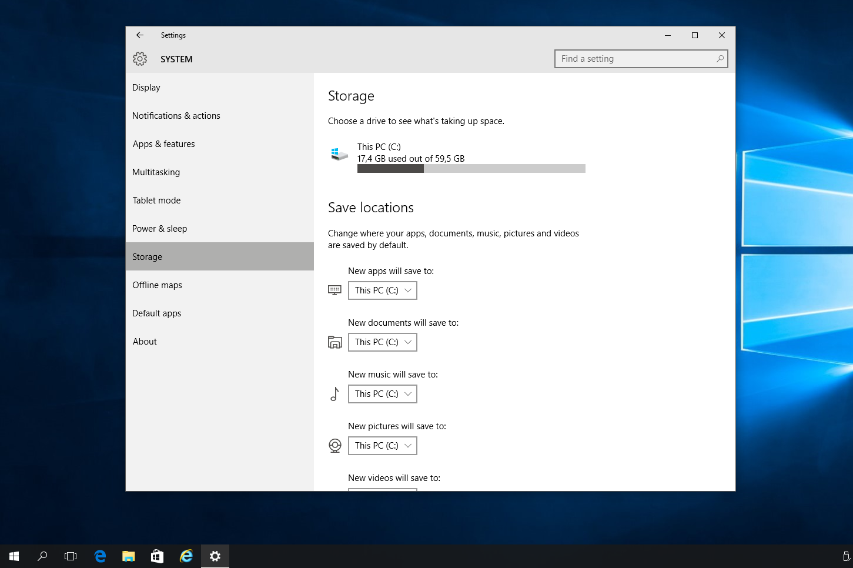Go to the Display settings page
This screenshot has height=568, width=853.
(146, 88)
